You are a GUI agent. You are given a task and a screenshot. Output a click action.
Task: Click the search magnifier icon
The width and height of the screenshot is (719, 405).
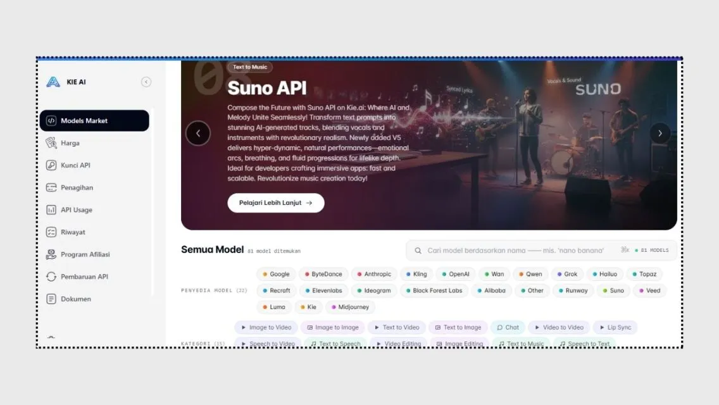click(x=418, y=251)
